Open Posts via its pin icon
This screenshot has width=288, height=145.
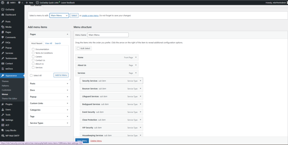pyautogui.click(x=3, y=22)
